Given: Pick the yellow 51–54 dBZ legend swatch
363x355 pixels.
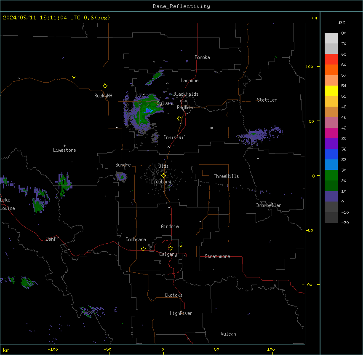Looking at the screenshot, I should coord(331,91).
